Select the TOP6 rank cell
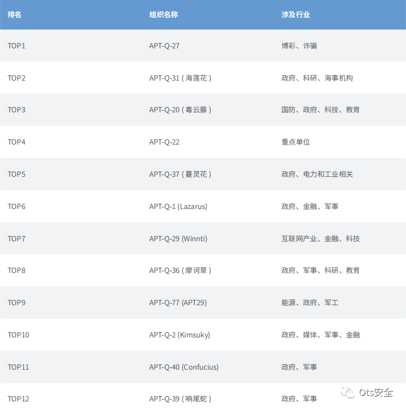406x410 pixels. 17,206
